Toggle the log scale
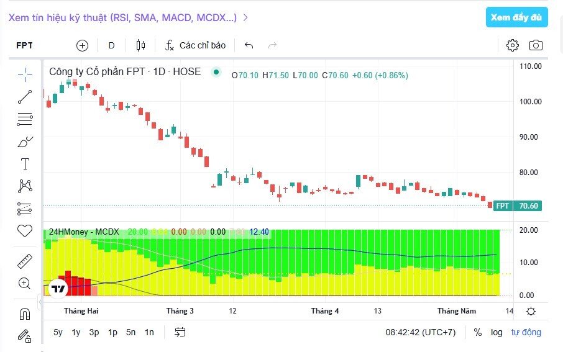This screenshot has width=563, height=352. pos(497,332)
